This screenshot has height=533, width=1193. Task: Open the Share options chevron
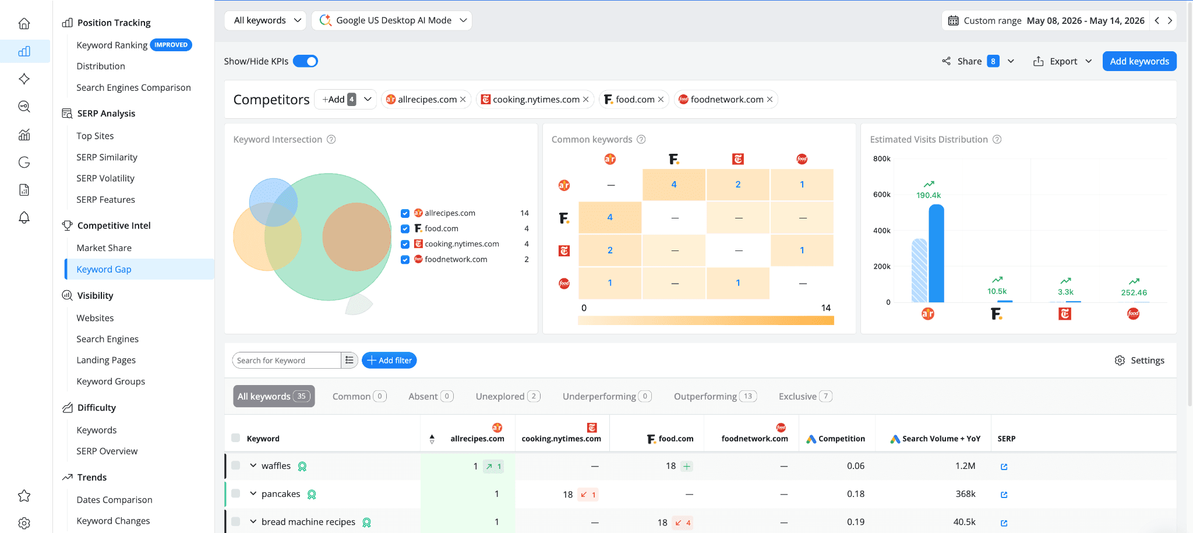click(x=1011, y=61)
